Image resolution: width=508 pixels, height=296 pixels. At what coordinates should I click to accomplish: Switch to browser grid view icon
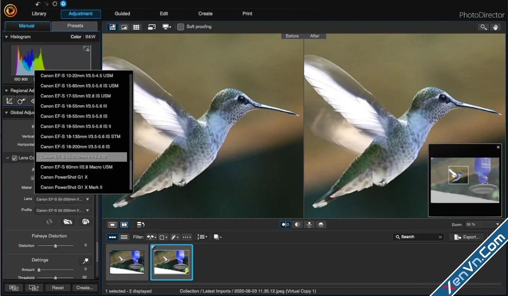click(136, 27)
